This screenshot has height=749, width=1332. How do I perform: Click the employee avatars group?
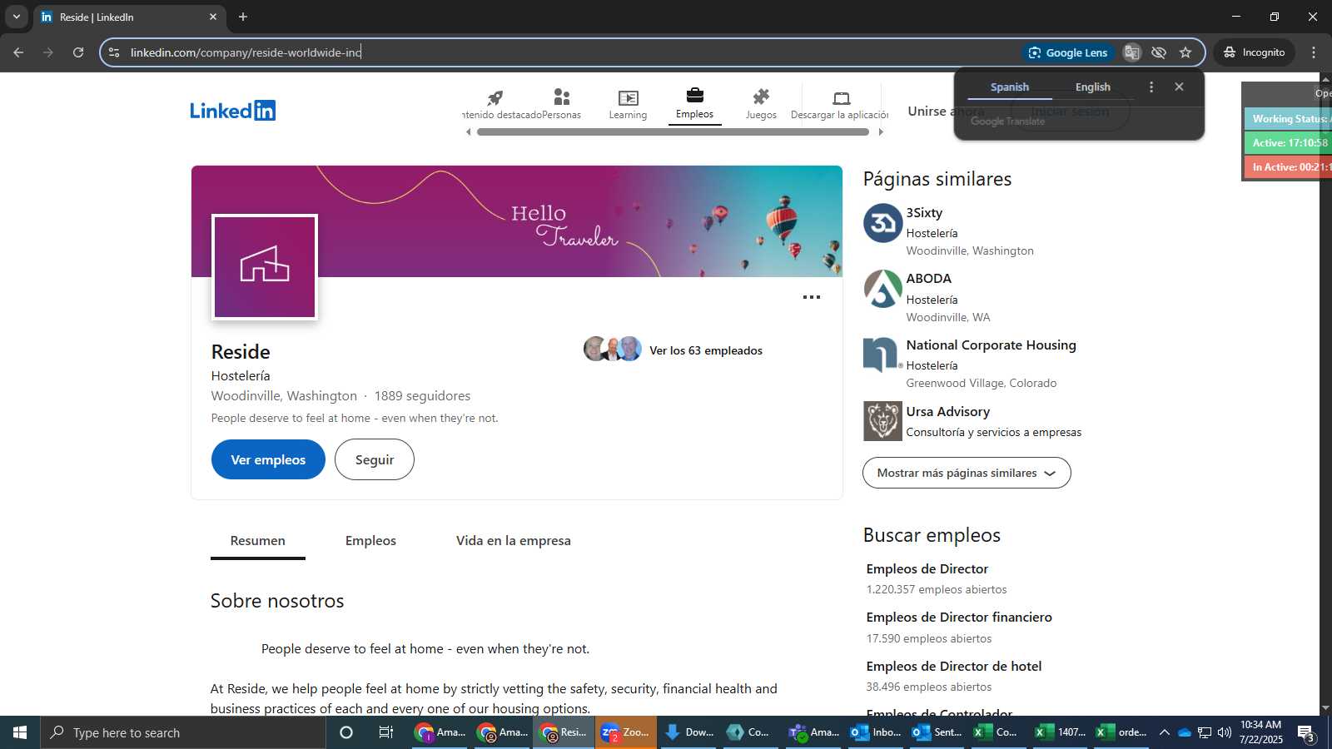point(613,349)
